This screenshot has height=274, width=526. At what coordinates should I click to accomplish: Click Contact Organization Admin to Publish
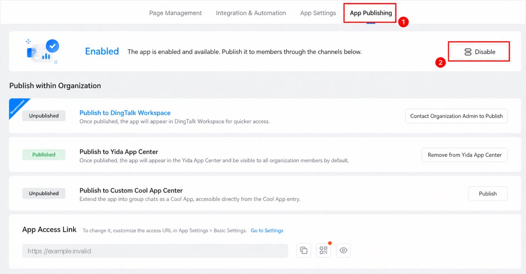(456, 116)
